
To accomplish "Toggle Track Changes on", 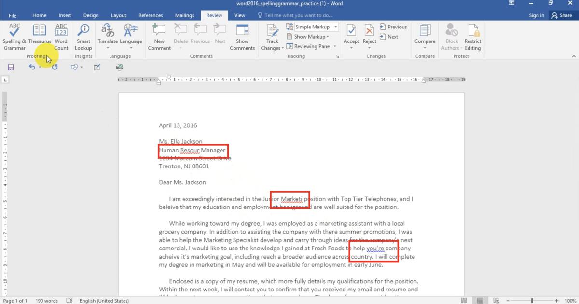I will pyautogui.click(x=272, y=33).
